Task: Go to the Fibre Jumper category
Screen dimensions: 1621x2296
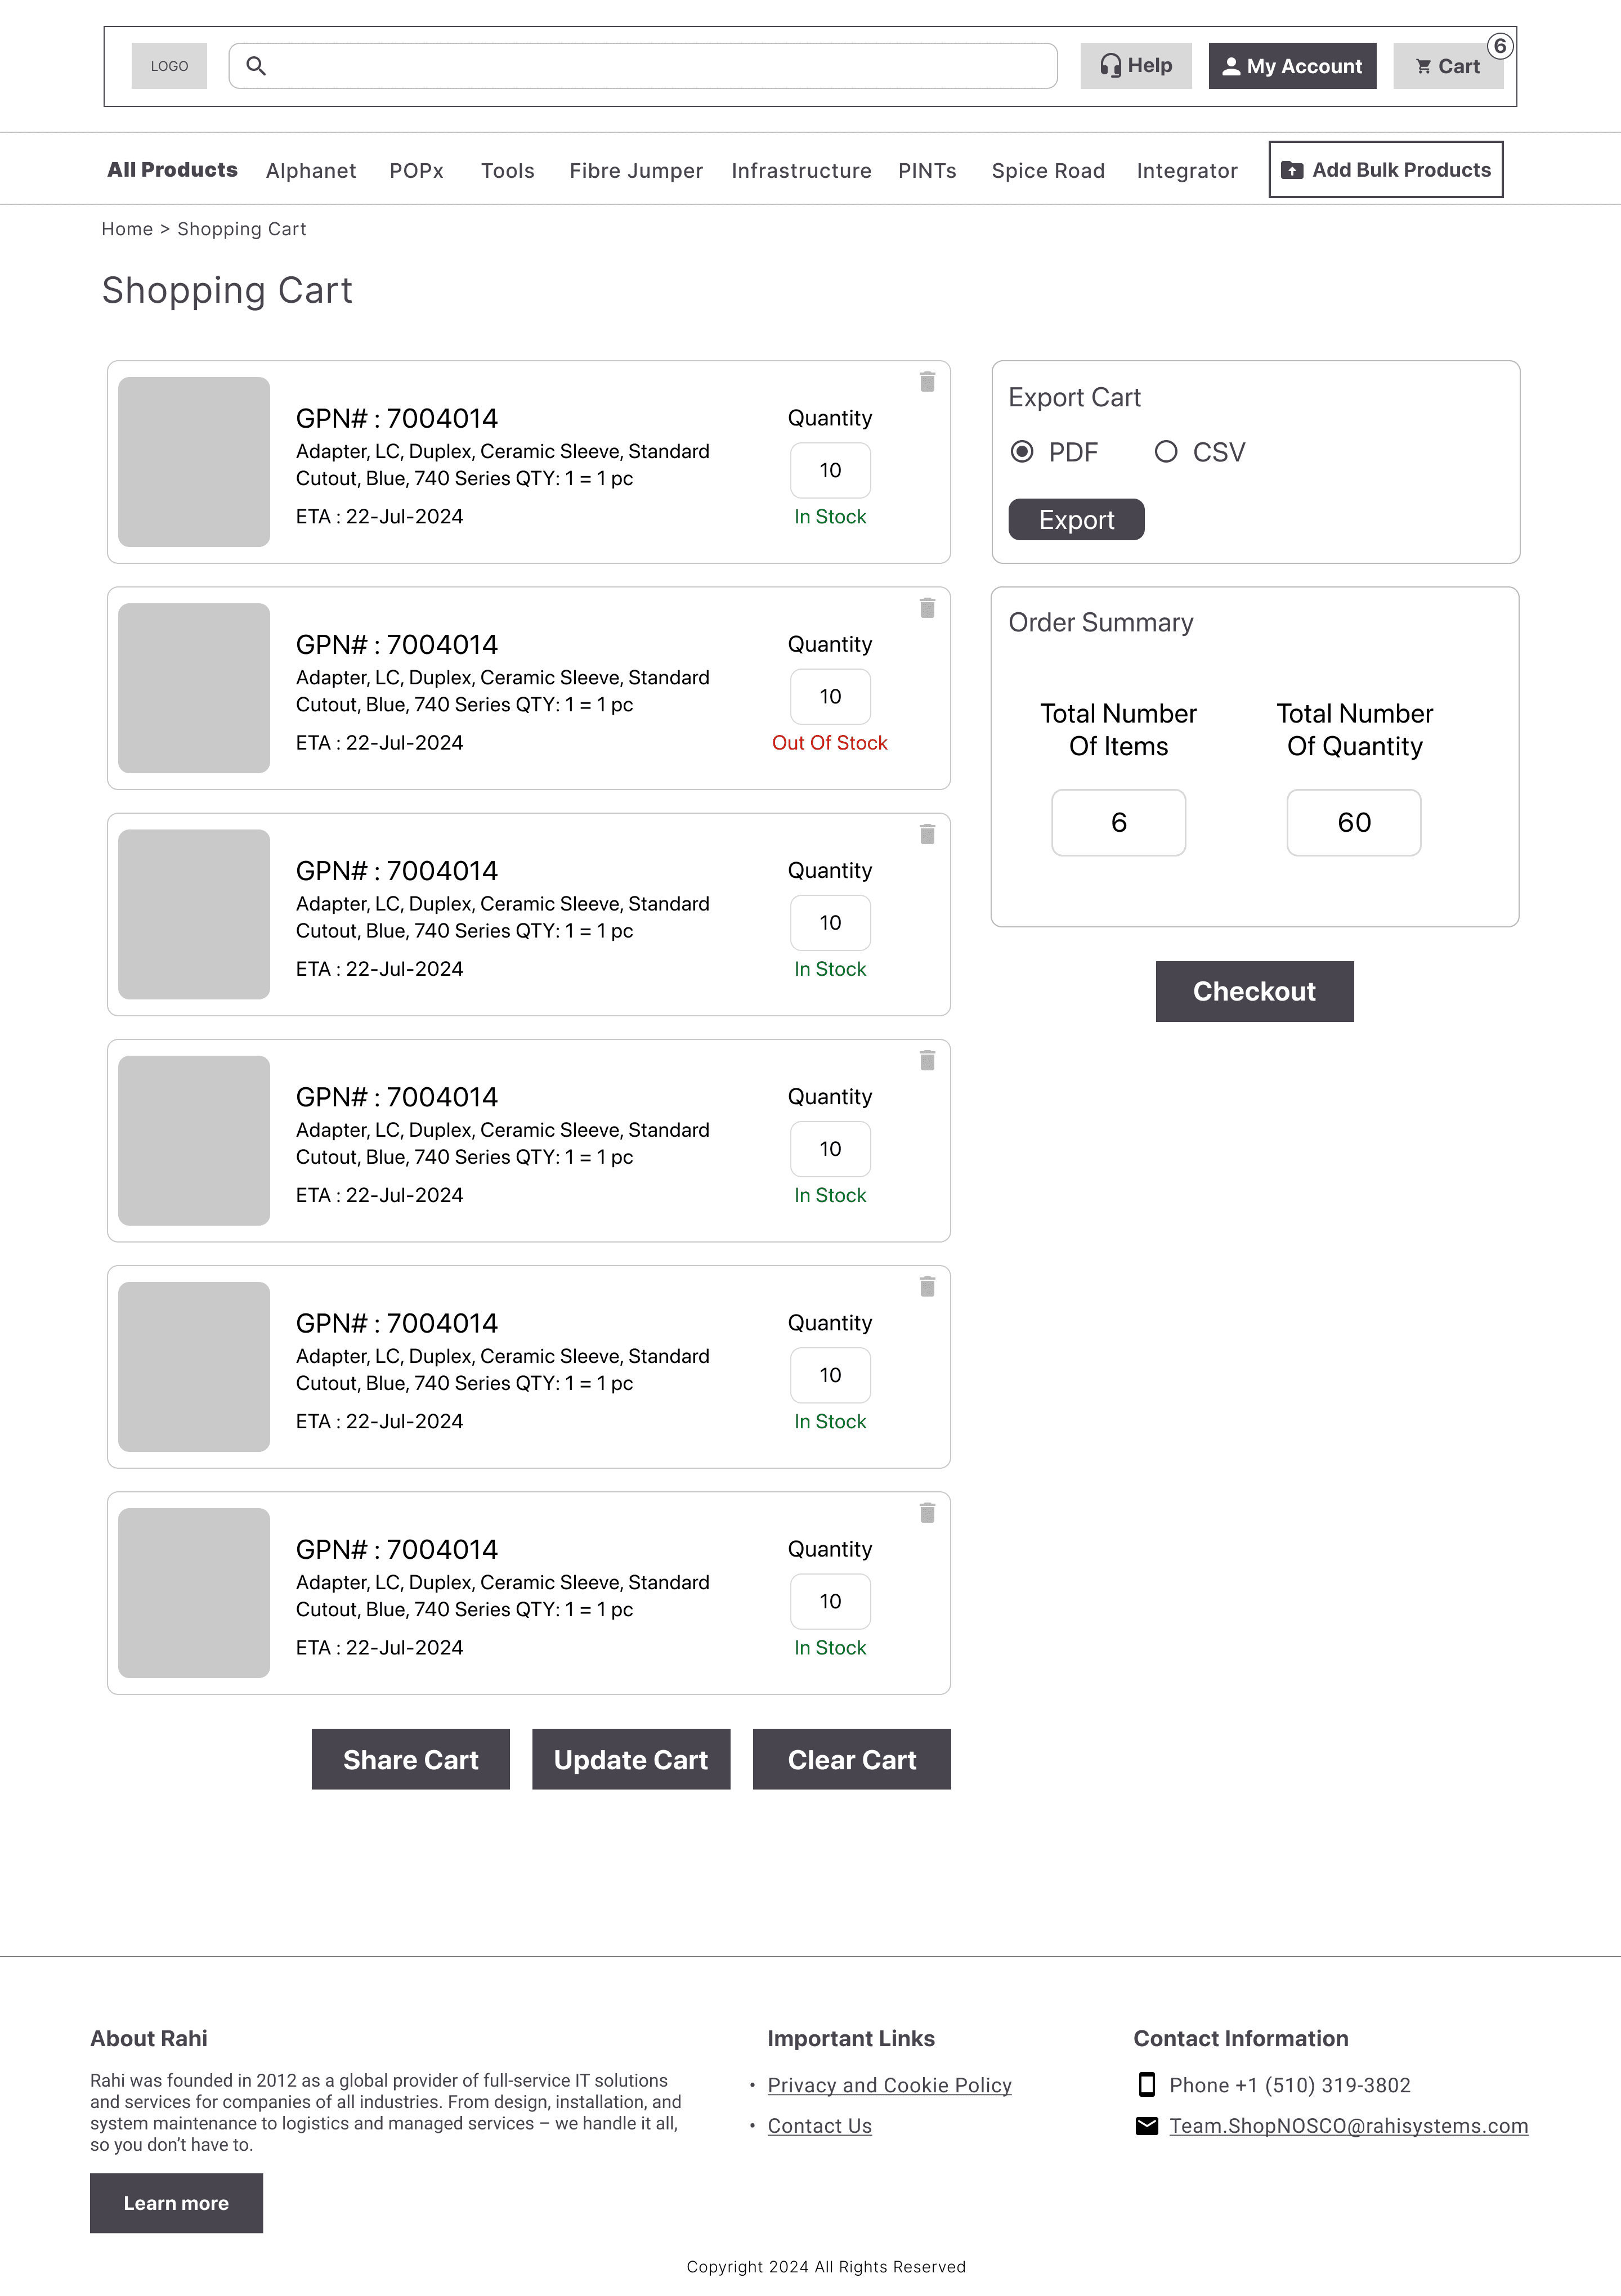Action: point(636,171)
